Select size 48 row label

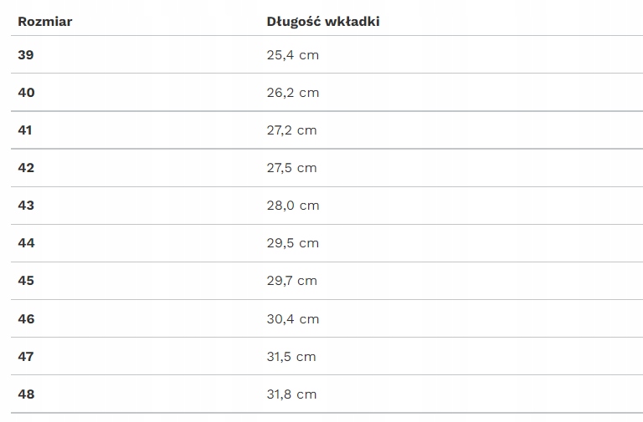click(26, 394)
